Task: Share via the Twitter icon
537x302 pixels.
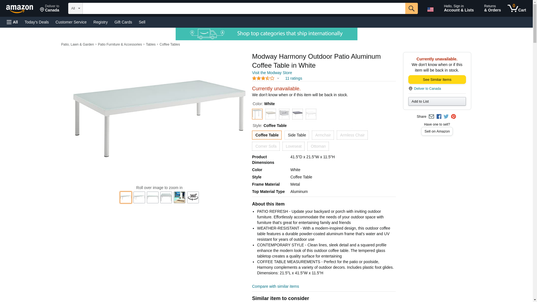Action: (x=446, y=117)
